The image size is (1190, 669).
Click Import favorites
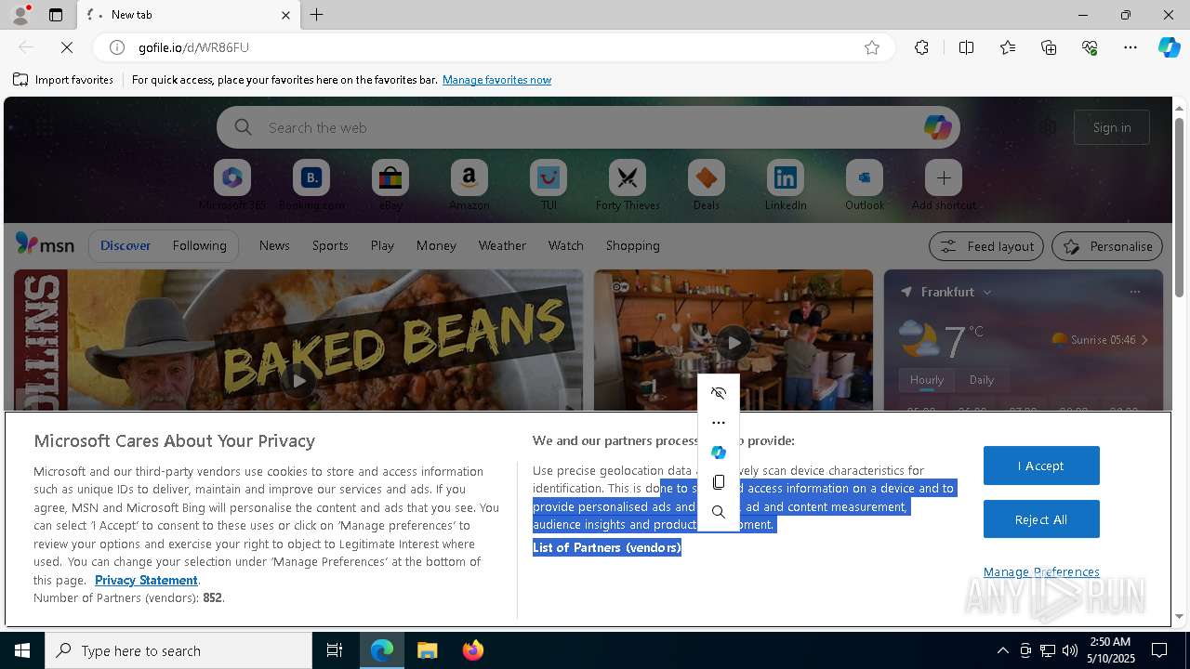(63, 80)
